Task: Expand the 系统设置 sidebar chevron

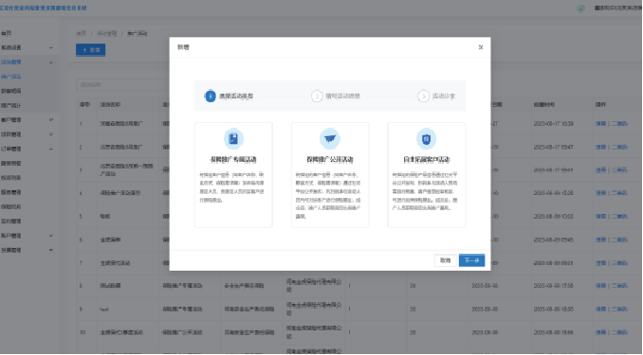Action: point(51,48)
